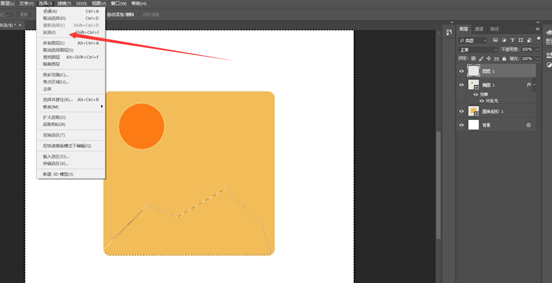Choose 查找图层 menu item
The height and width of the screenshot is (283, 552).
coord(71,57)
